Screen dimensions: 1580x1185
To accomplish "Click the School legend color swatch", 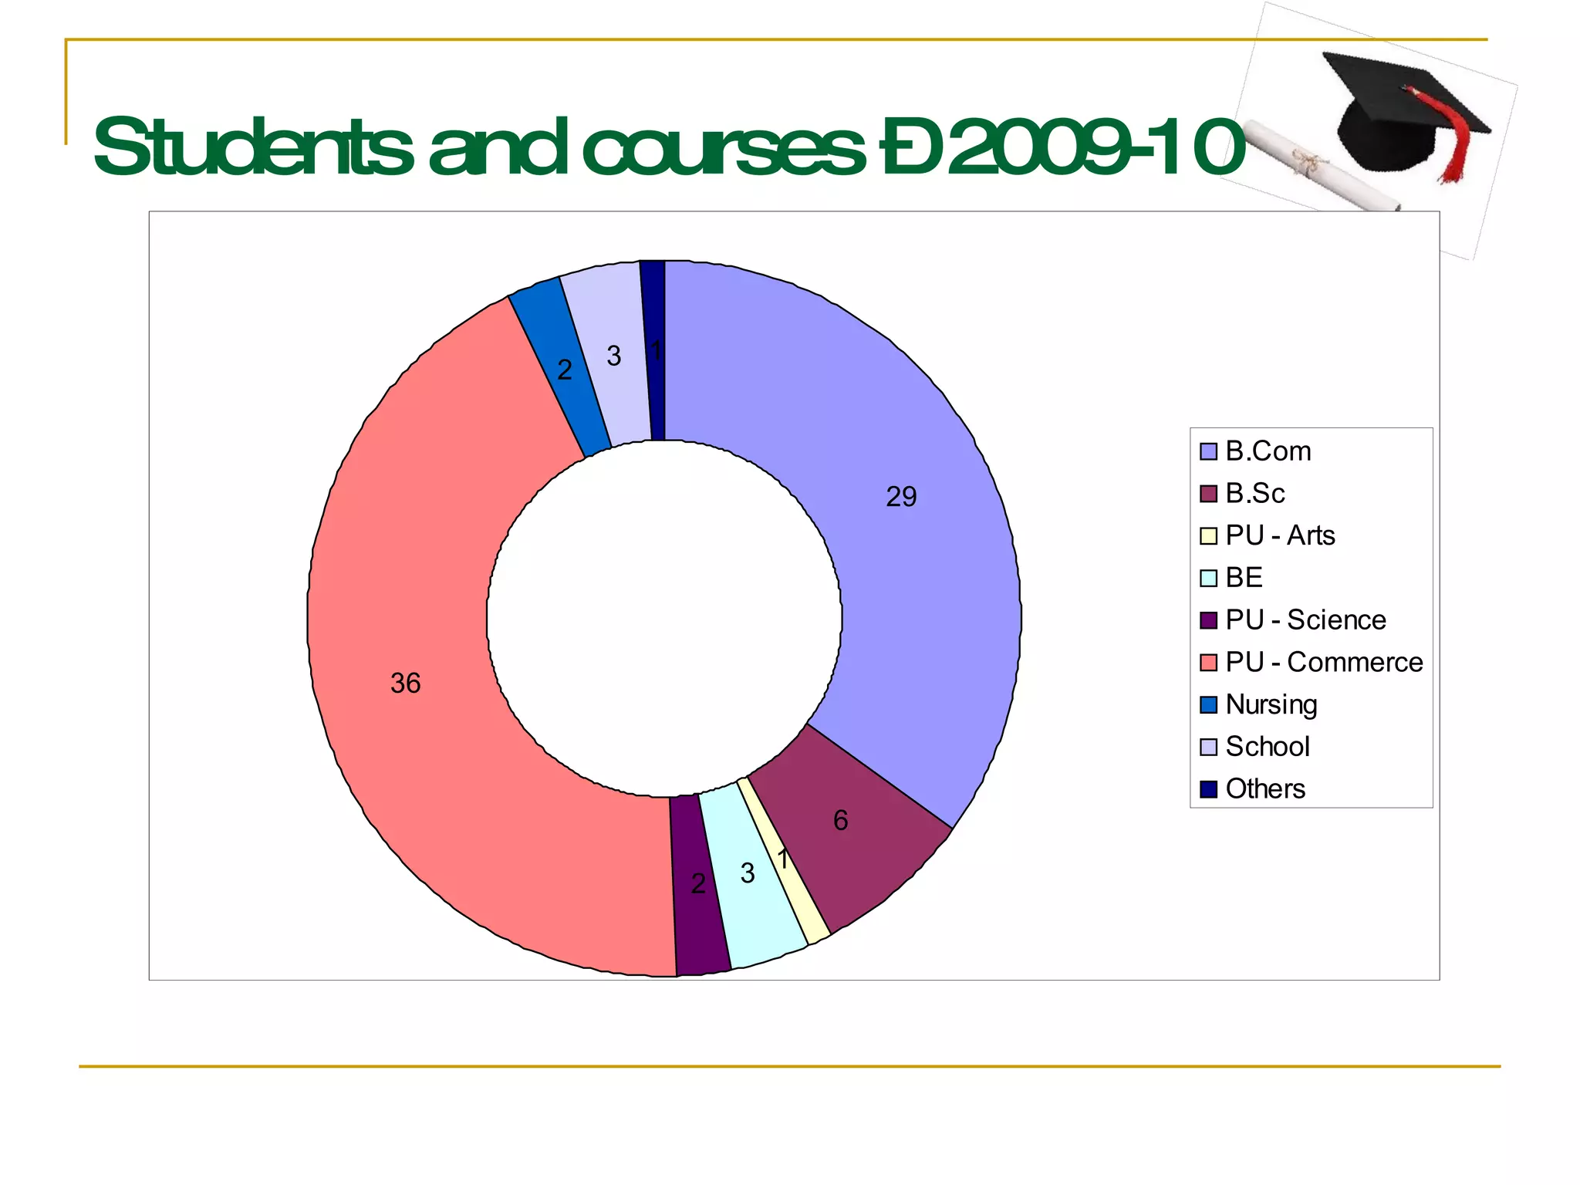I will tap(1208, 747).
